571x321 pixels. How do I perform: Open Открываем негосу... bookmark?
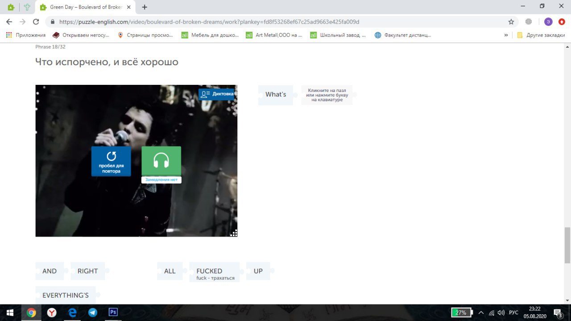(x=81, y=35)
